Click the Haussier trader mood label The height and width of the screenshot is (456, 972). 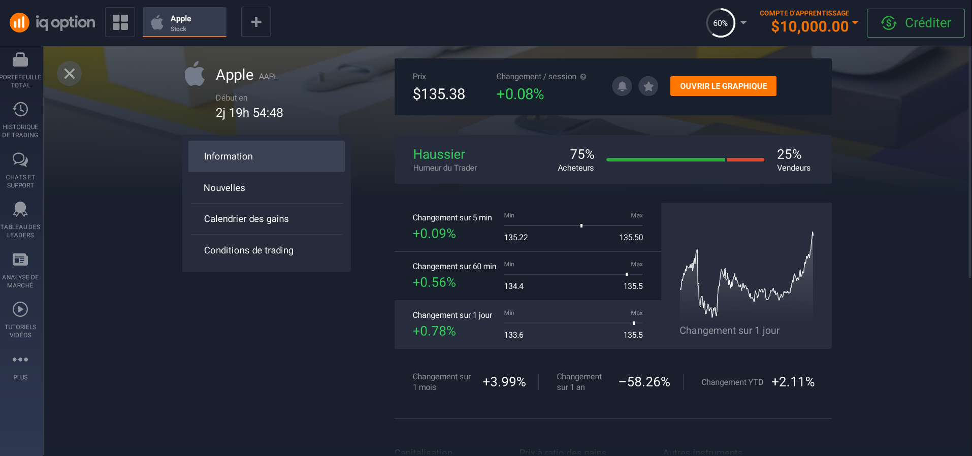coord(439,154)
